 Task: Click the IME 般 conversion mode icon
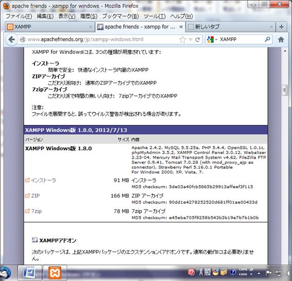tap(208, 273)
